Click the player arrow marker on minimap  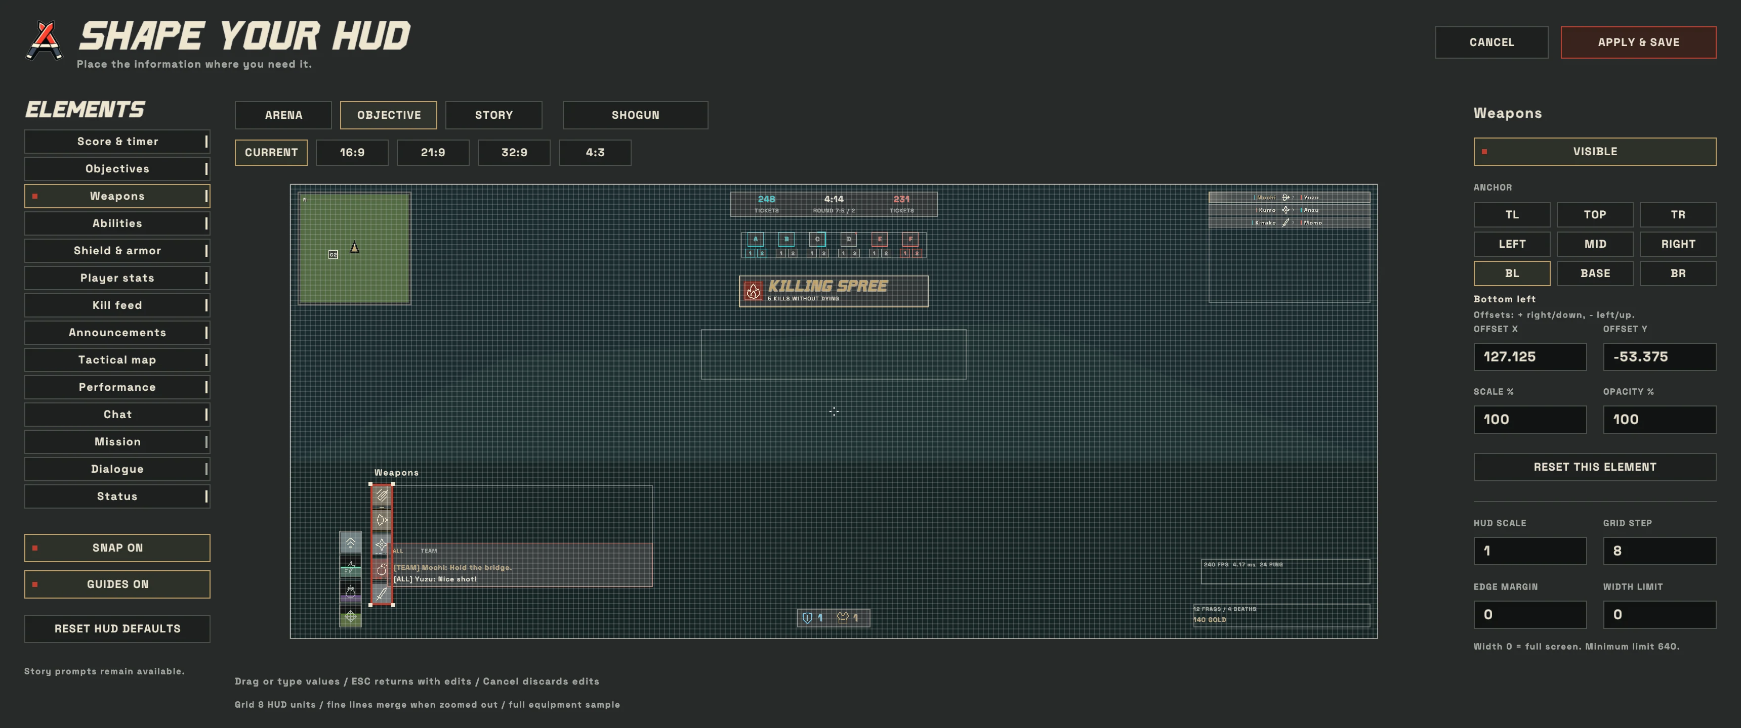click(x=354, y=247)
